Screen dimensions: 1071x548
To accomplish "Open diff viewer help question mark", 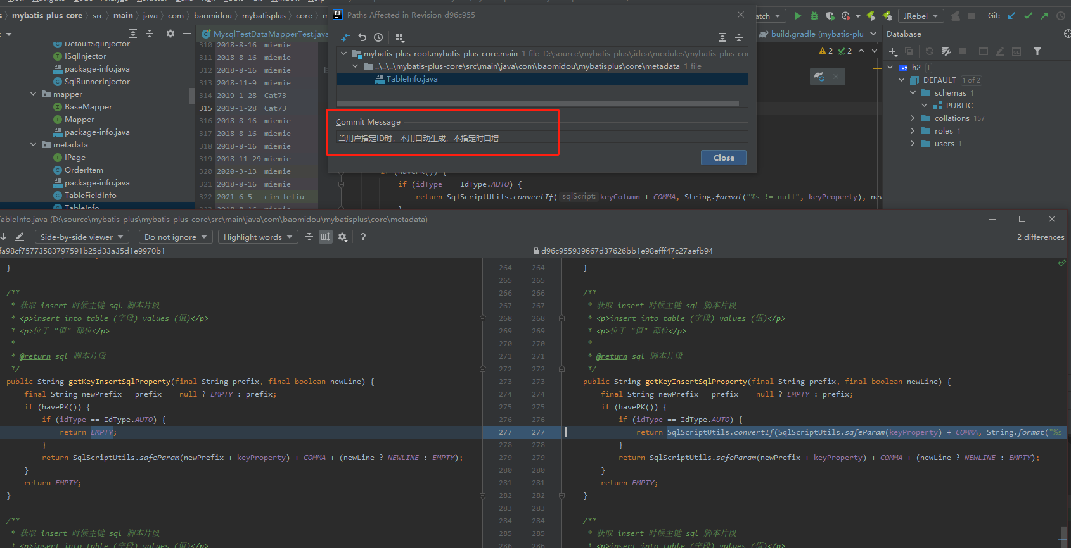I will 362,237.
